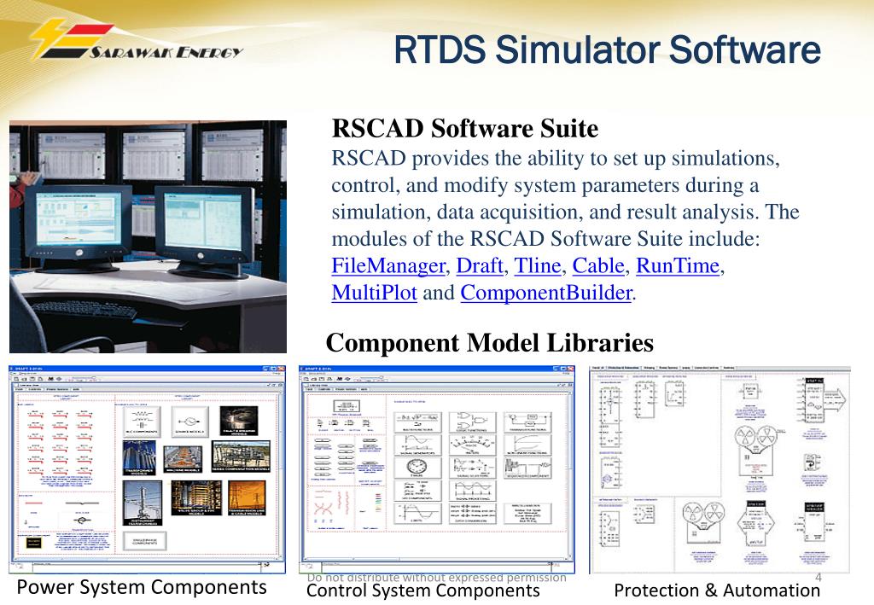This screenshot has height=605, width=874.
Task: Follow the Tline module link
Action: [538, 265]
